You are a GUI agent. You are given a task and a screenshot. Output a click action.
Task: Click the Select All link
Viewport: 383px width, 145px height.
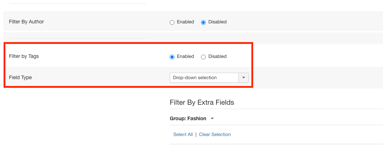[x=183, y=135]
